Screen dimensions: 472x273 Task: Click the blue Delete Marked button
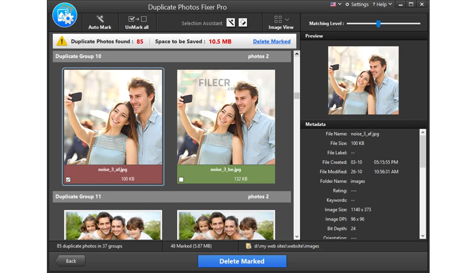242,261
